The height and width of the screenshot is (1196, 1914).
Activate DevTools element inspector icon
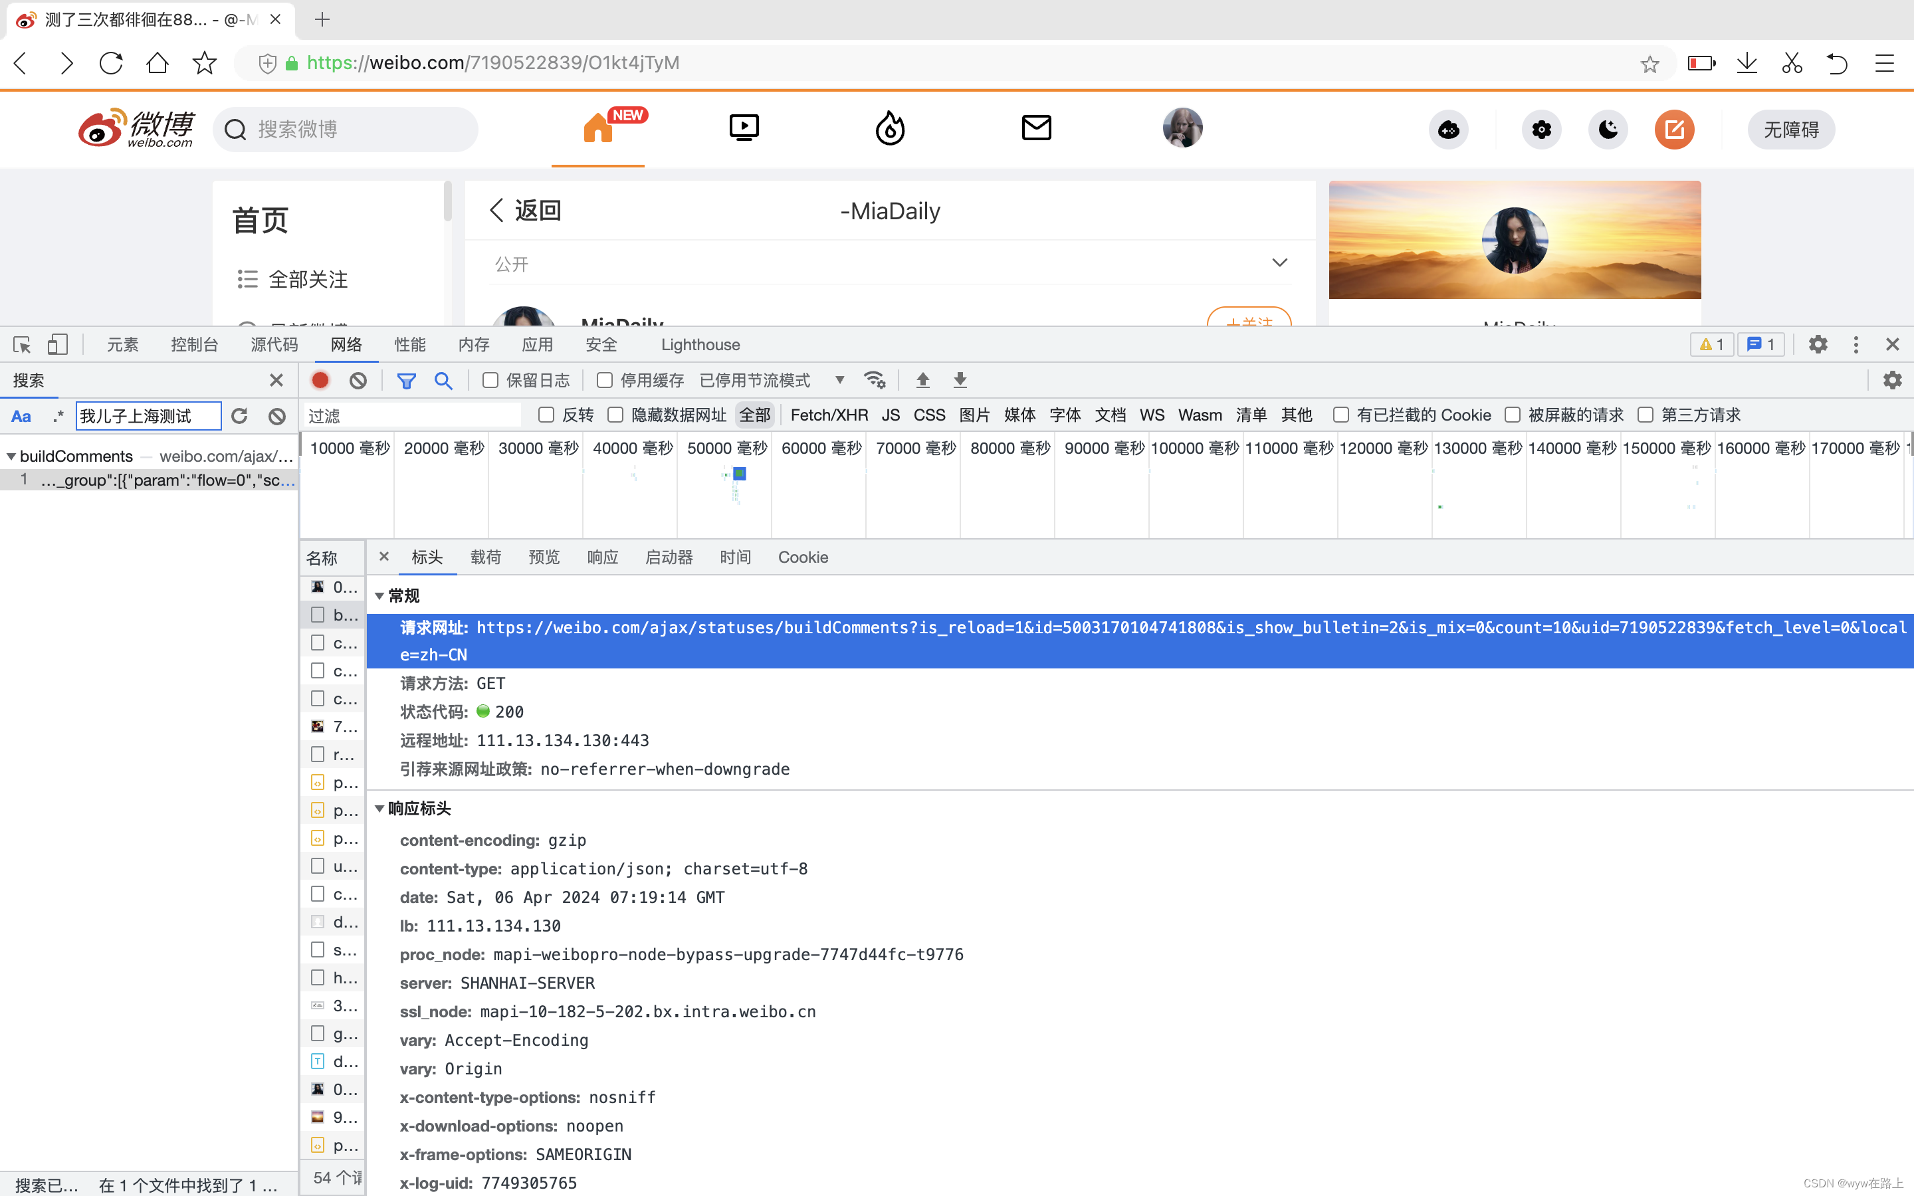tap(22, 345)
